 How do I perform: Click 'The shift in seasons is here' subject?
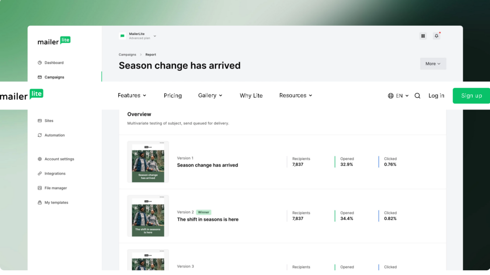pyautogui.click(x=208, y=220)
